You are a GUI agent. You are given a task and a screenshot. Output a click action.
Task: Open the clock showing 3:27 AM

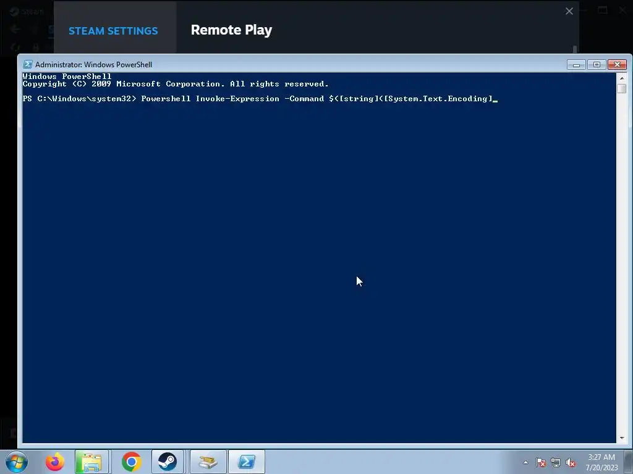[601, 457]
